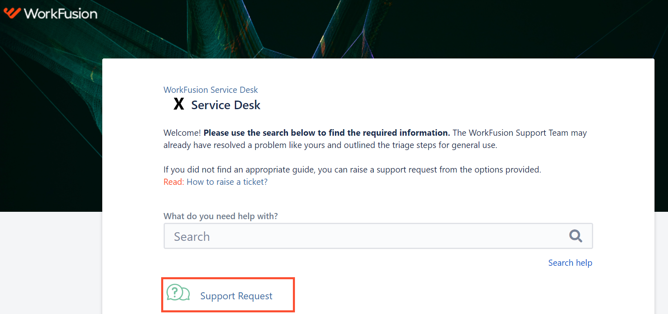Open the Search help link
This screenshot has width=668, height=314.
coord(570,263)
